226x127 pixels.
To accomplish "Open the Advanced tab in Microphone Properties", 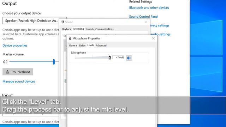I will pyautogui.click(x=101, y=46).
